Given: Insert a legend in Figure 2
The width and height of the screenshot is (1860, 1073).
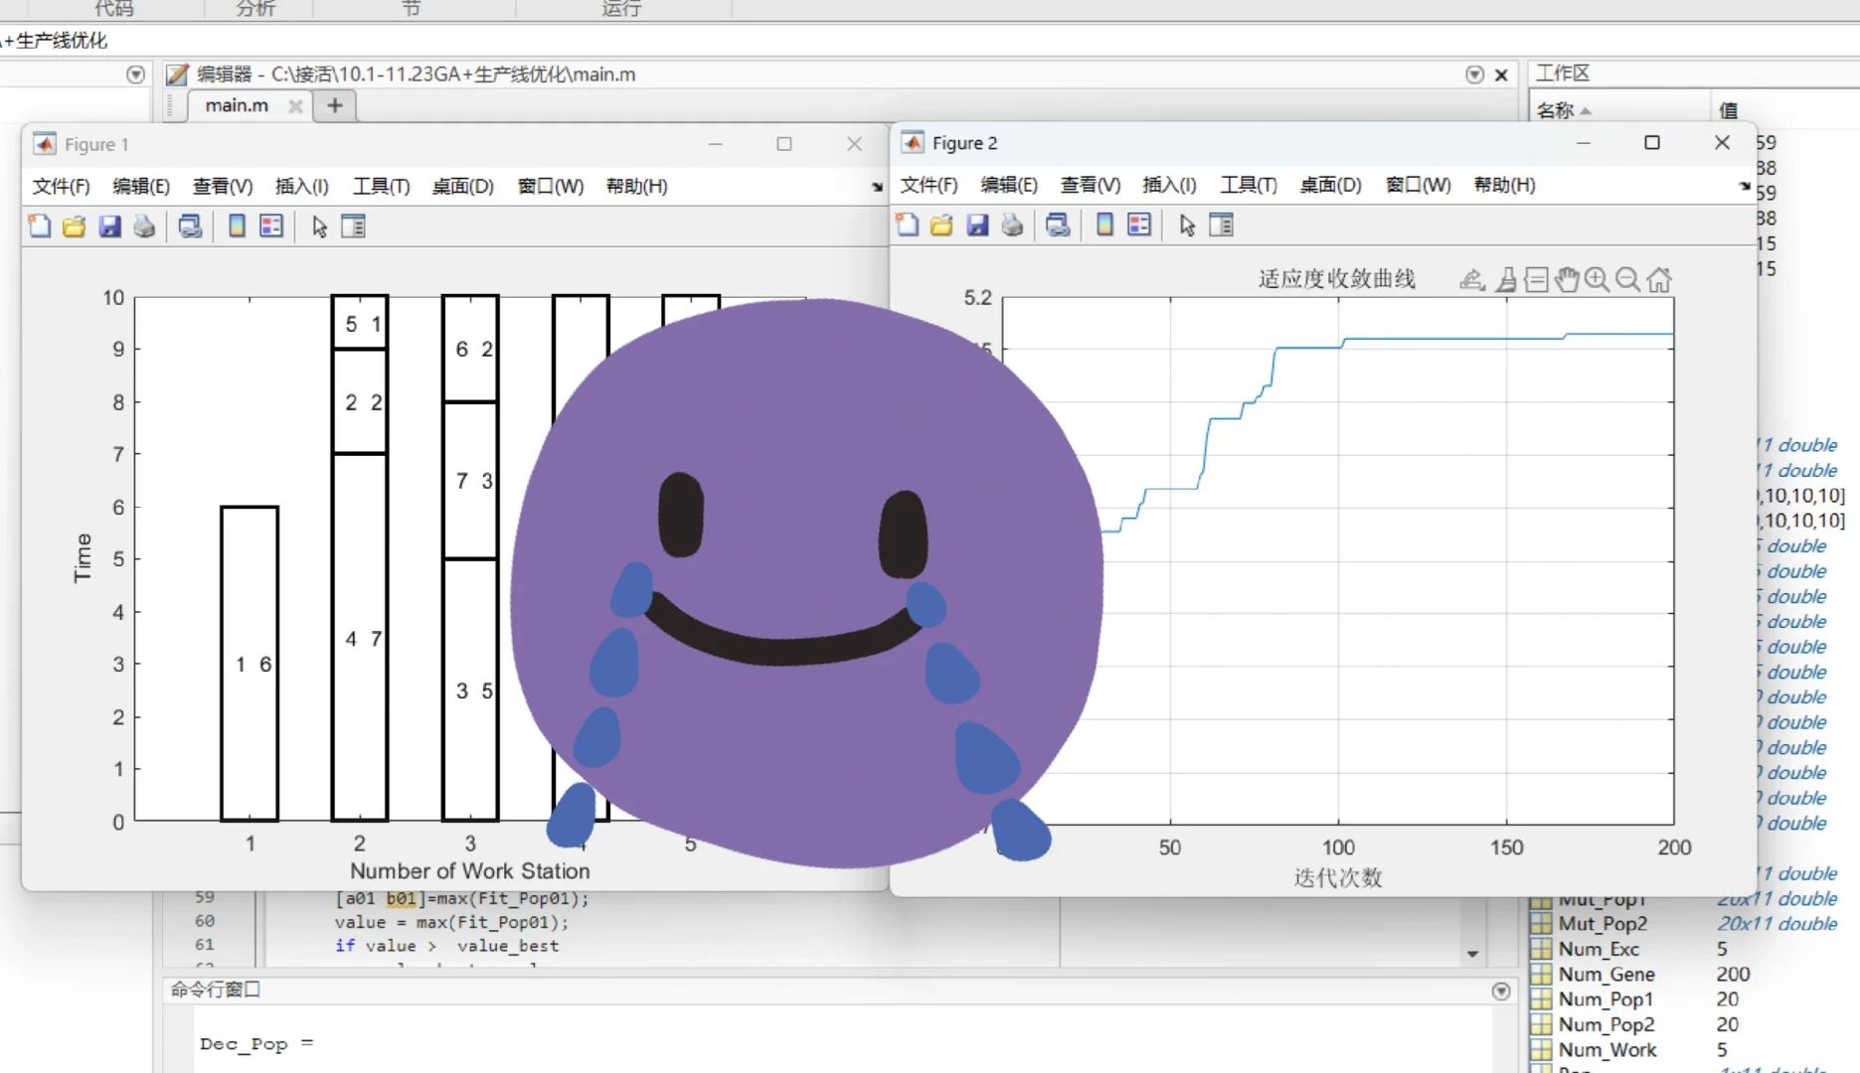Looking at the screenshot, I should click(x=1139, y=226).
